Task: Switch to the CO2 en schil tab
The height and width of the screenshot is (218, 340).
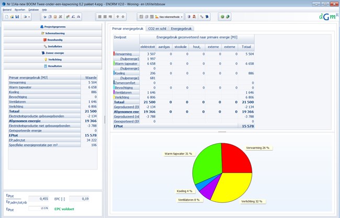Action: 157,29
